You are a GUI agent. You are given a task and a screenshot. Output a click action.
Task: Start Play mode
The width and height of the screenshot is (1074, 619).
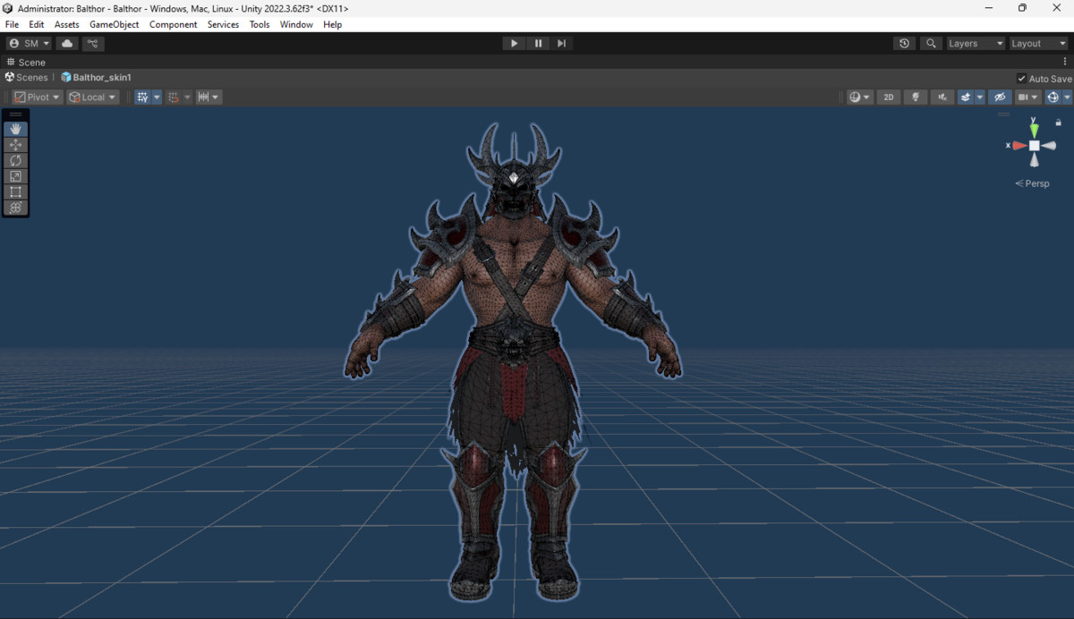point(514,43)
